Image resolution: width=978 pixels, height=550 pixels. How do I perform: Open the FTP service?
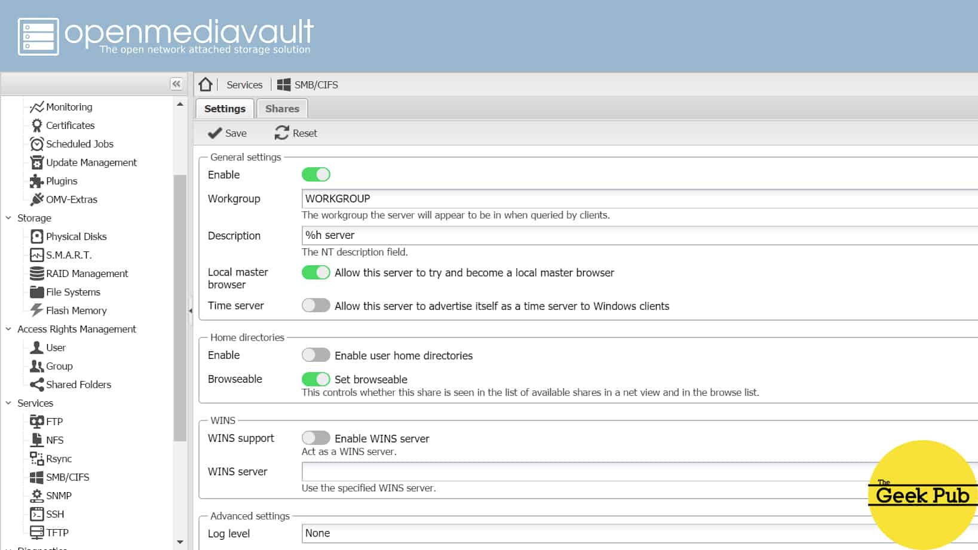point(47,422)
